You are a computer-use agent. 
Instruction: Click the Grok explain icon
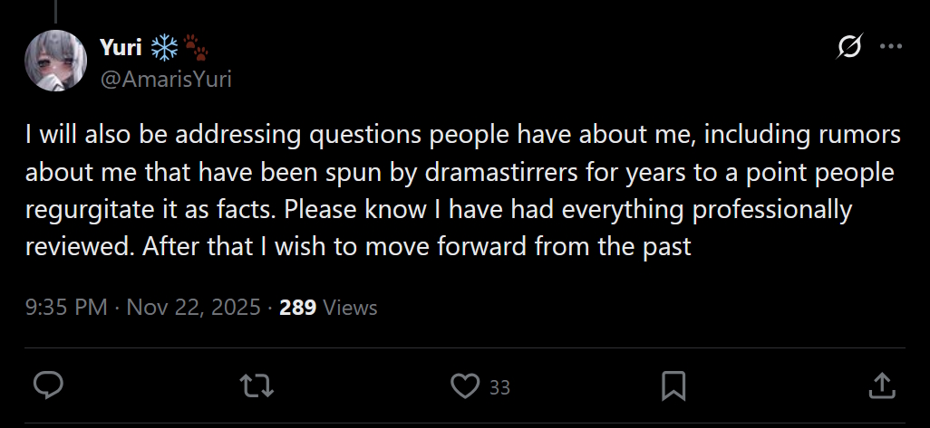click(849, 47)
